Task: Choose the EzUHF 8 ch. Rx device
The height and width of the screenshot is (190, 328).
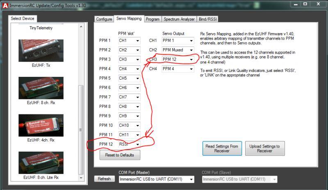Action: [41, 88]
